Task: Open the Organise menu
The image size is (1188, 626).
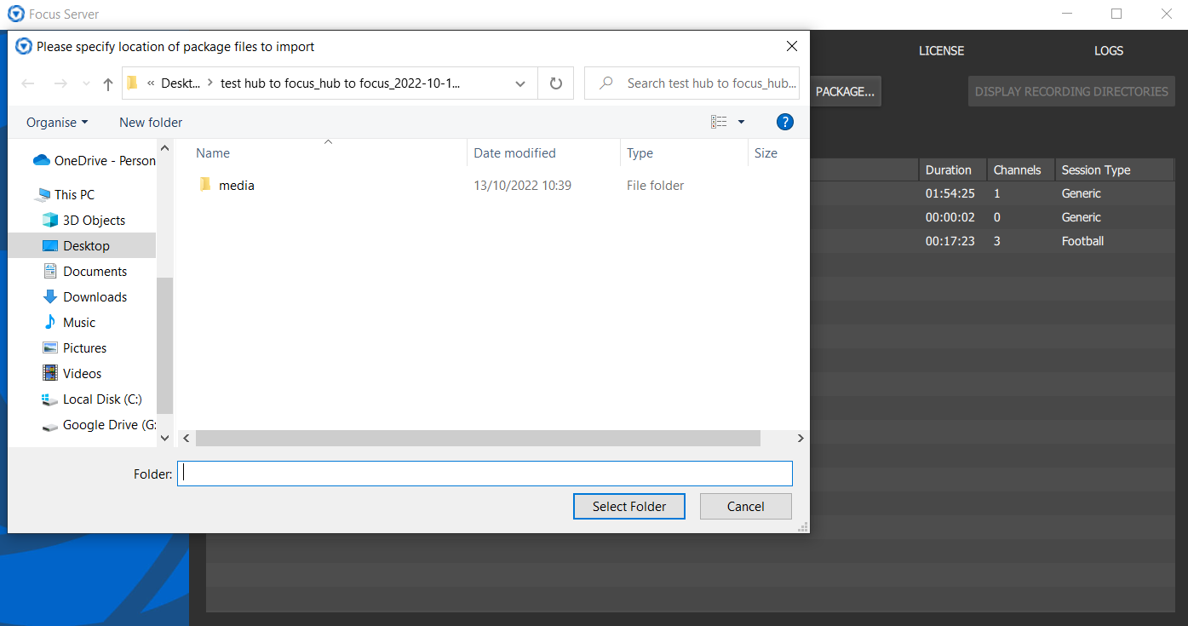Action: 57,123
